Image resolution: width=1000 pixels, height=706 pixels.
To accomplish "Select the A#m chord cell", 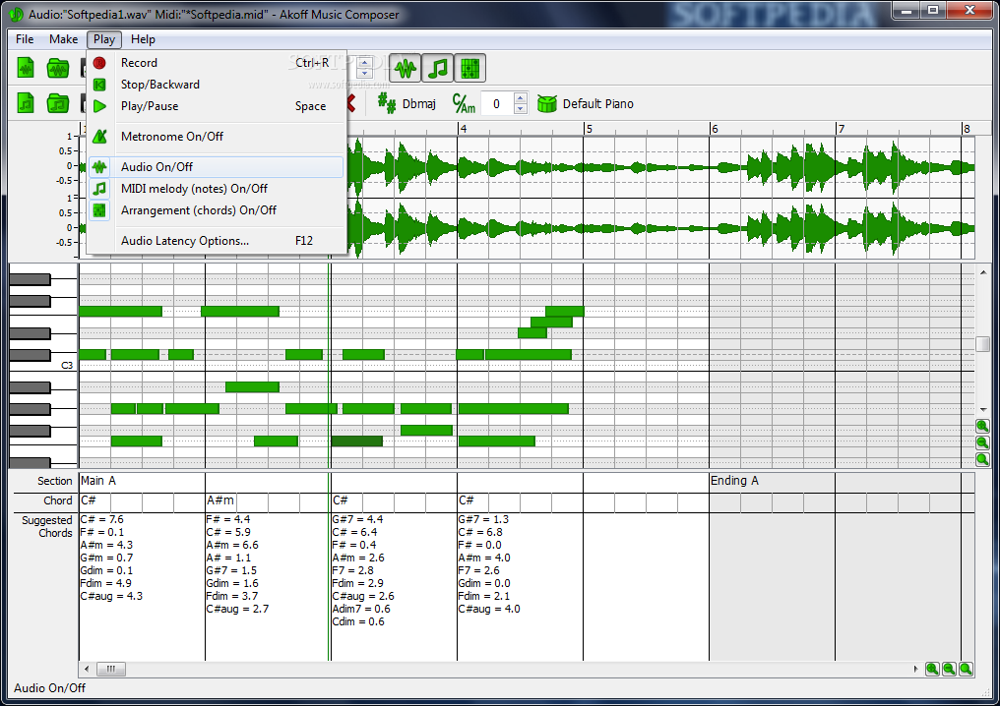I will pos(220,500).
